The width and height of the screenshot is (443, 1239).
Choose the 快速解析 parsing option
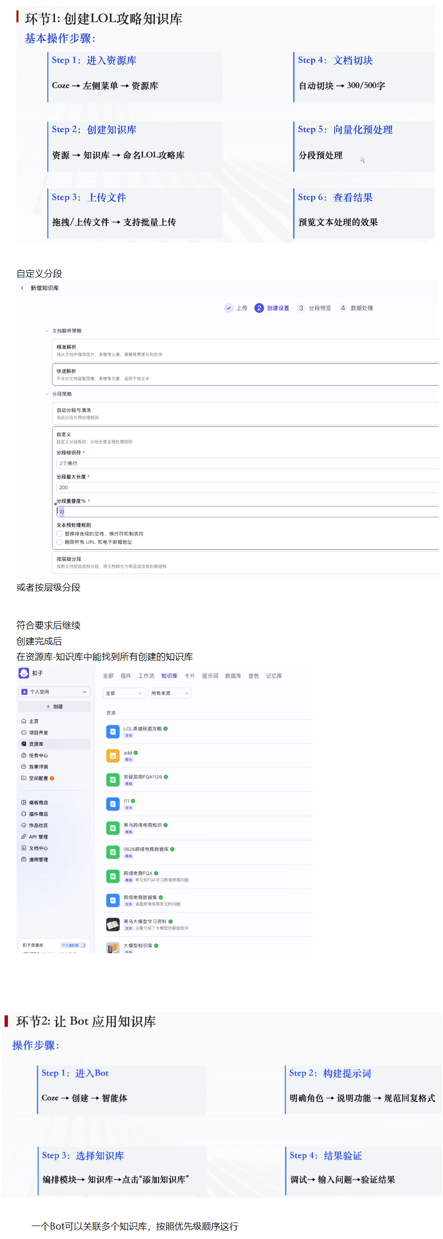point(245,374)
